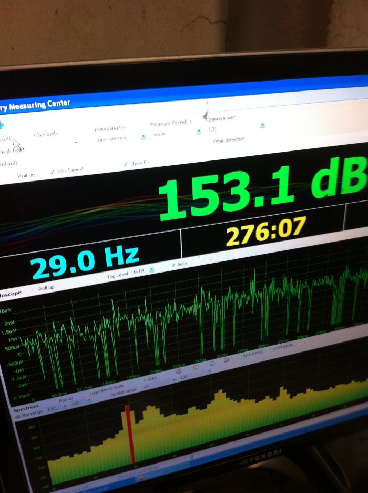Toggle the Spectrum Auto checkbox
The width and height of the screenshot is (368, 493).
pos(145,379)
